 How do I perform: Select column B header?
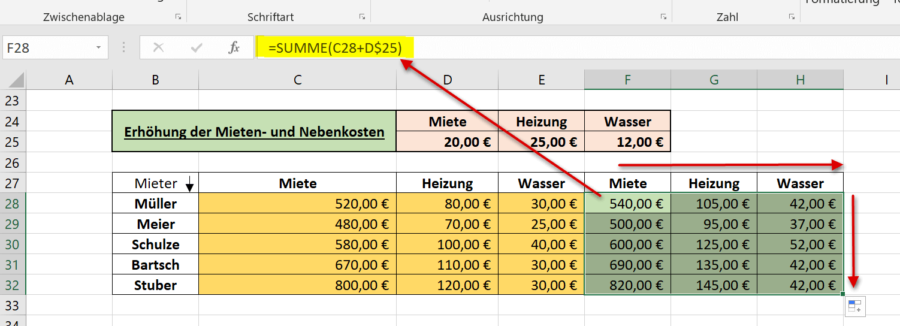pyautogui.click(x=155, y=80)
